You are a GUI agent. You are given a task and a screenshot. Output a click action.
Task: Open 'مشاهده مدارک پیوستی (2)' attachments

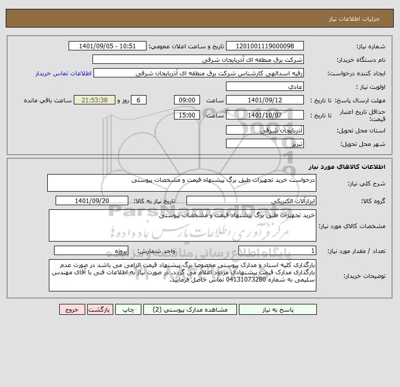pos(190,310)
